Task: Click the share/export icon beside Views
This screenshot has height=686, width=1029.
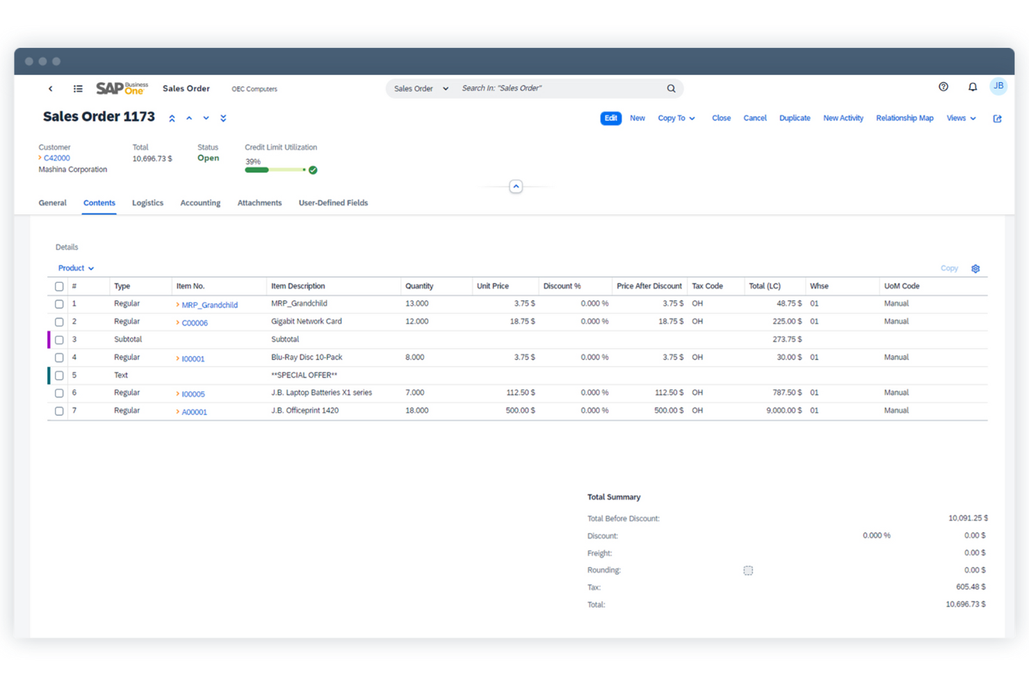Action: [x=997, y=119]
